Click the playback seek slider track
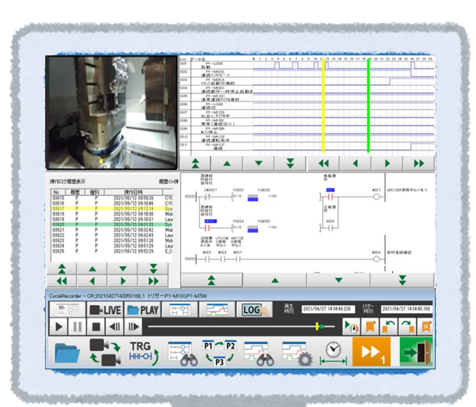The height and width of the screenshot is (407, 476). (241, 326)
